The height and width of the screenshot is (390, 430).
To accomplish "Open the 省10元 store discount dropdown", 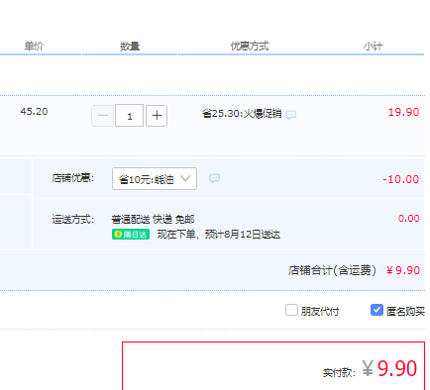I will 155,179.
